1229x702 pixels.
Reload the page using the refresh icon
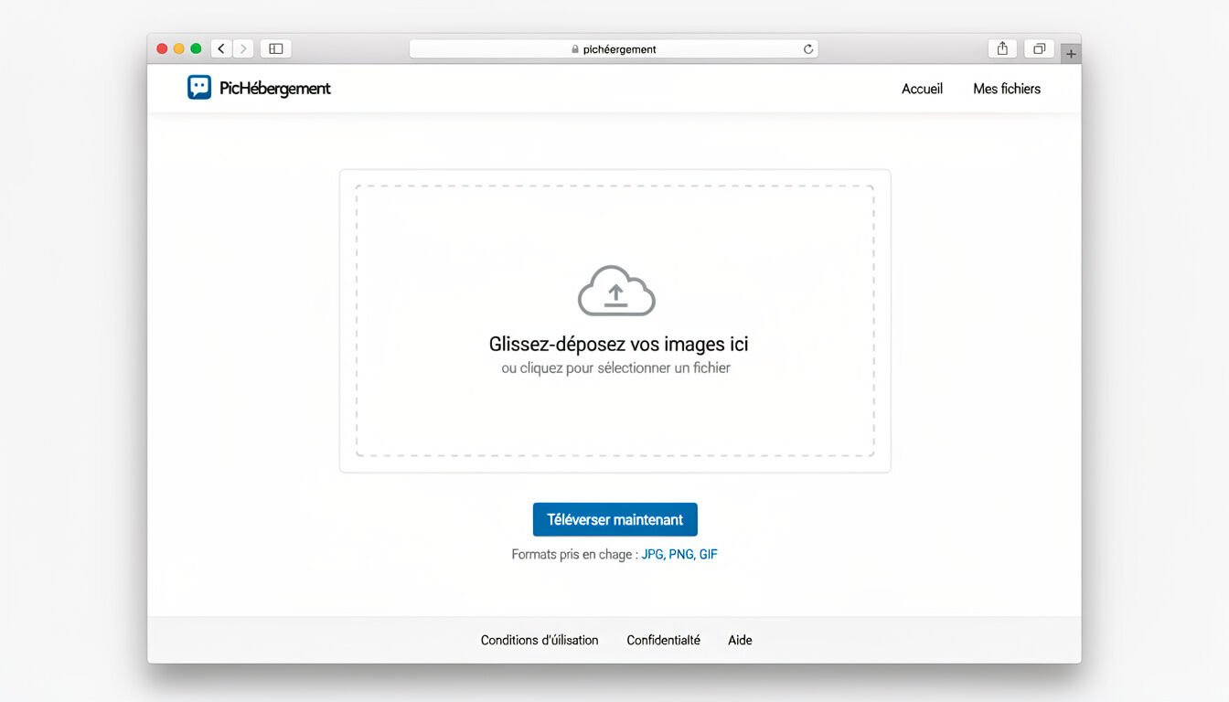click(808, 48)
